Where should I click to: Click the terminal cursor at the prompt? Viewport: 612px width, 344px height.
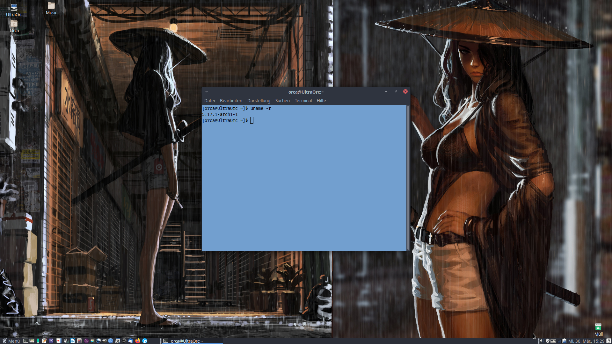pyautogui.click(x=252, y=120)
